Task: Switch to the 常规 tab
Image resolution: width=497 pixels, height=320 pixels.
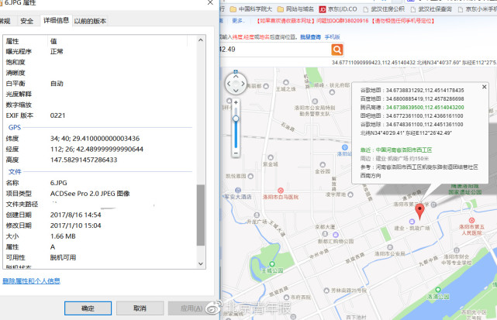Action: coord(5,21)
